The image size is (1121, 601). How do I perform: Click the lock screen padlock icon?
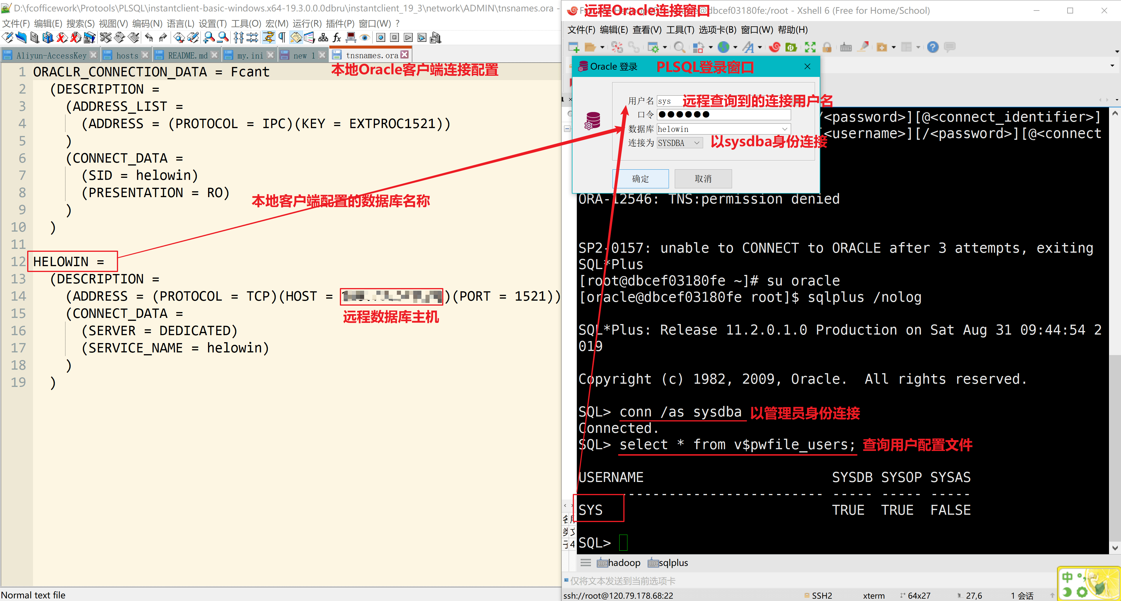pos(827,47)
